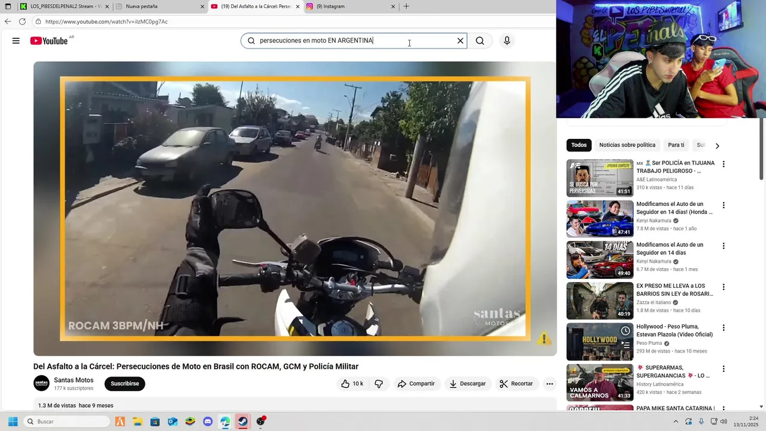This screenshot has height=431, width=766.
Task: Open A&E Latinoamérica channel link
Action: 656,180
